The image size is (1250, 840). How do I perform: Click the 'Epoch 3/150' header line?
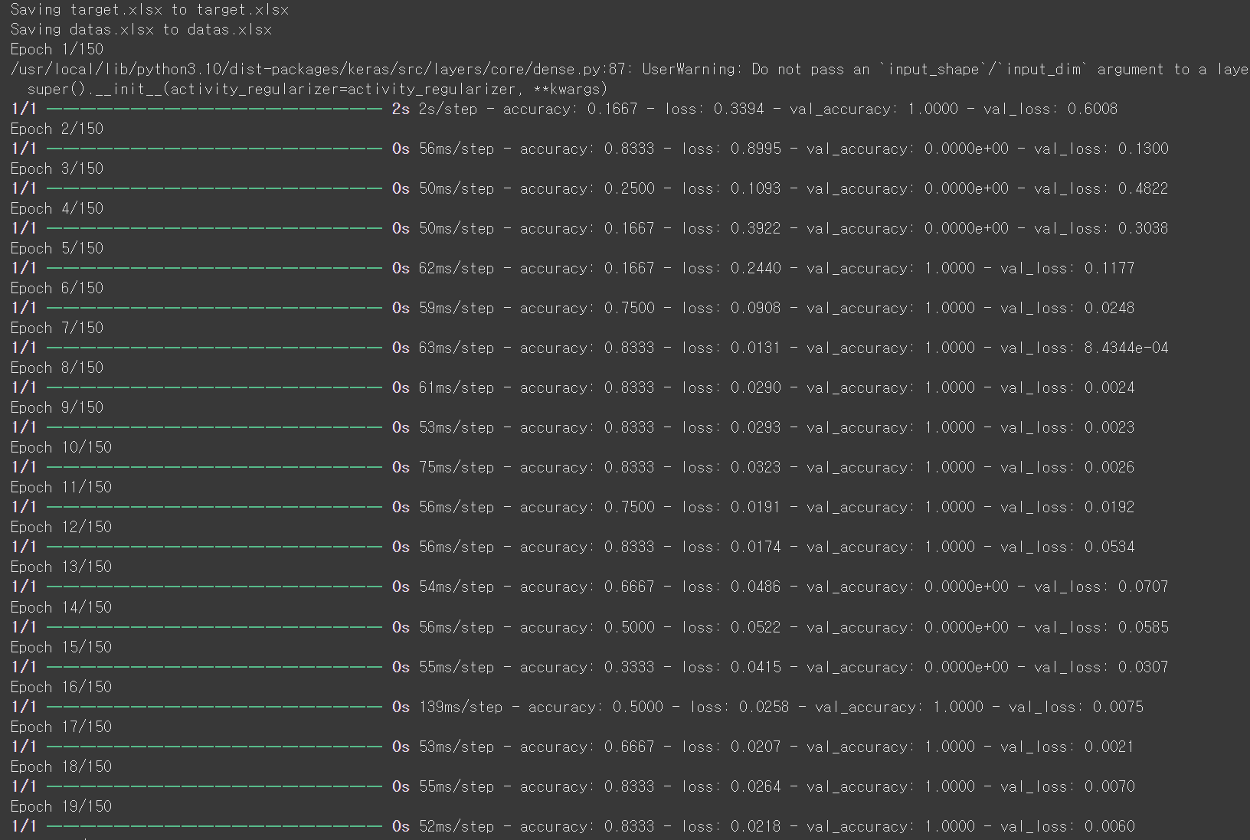tap(57, 168)
